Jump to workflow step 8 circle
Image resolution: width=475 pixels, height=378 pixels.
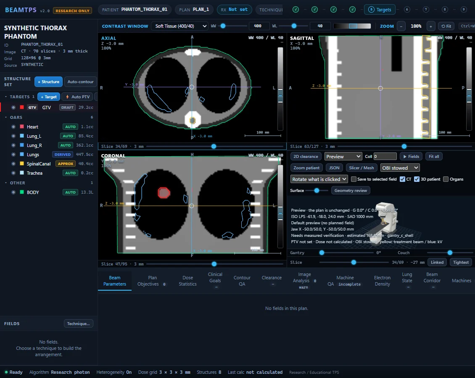(445, 9)
